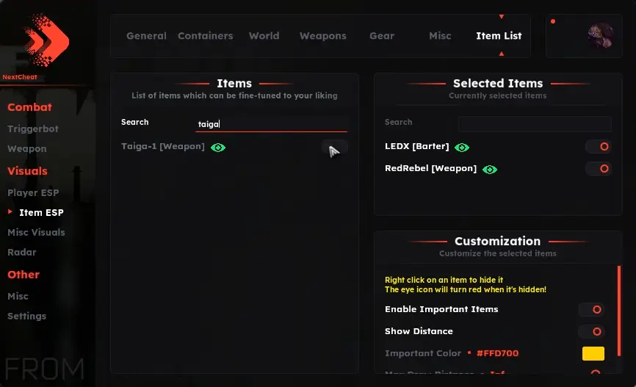Open the user profile avatar
The height and width of the screenshot is (387, 636).
[x=601, y=36]
